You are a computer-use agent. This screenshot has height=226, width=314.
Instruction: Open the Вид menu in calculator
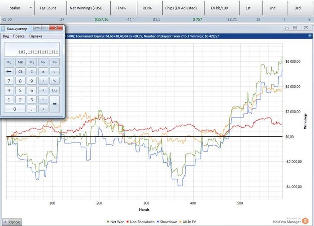point(6,36)
